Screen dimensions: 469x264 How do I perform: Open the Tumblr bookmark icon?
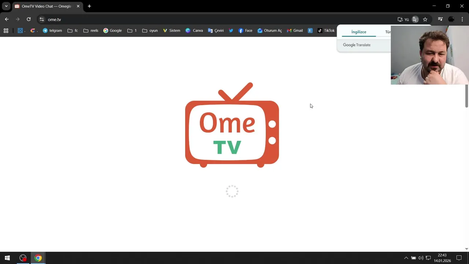[x=310, y=30]
